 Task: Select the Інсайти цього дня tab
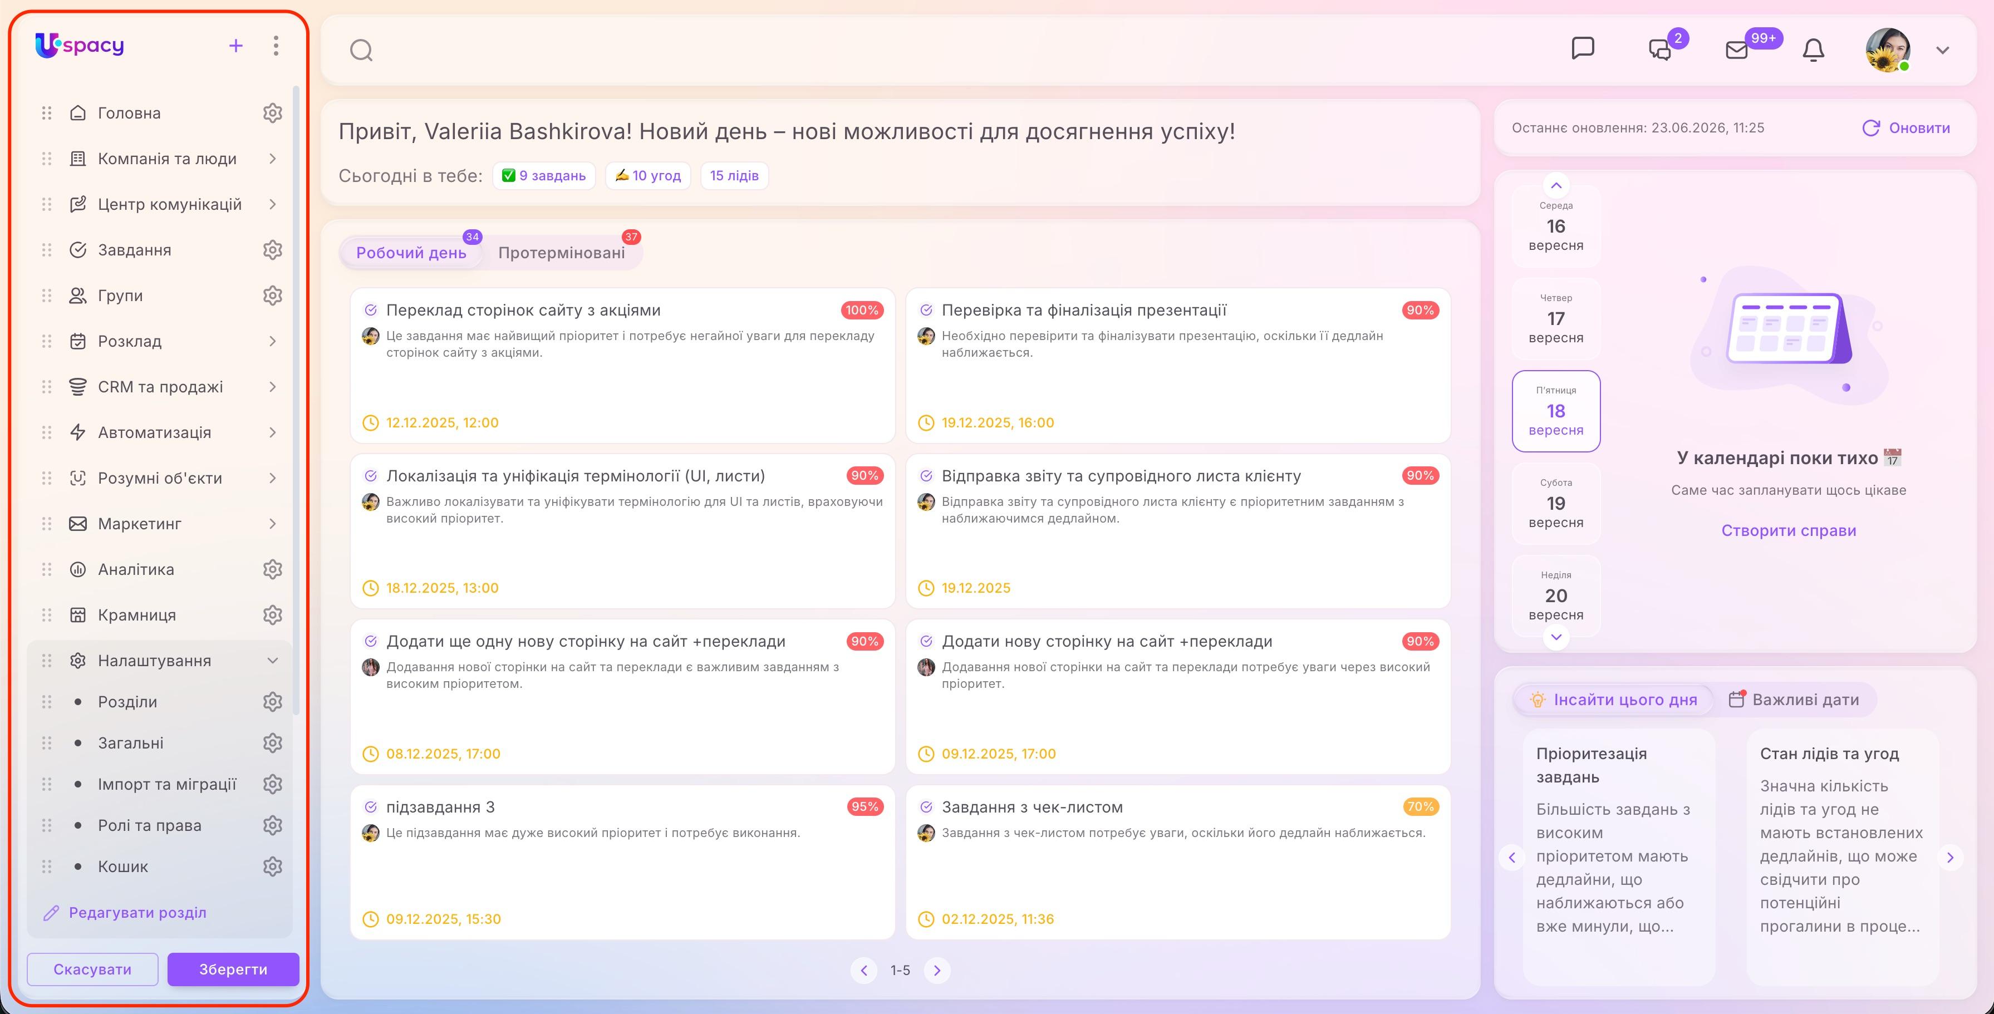tap(1614, 700)
